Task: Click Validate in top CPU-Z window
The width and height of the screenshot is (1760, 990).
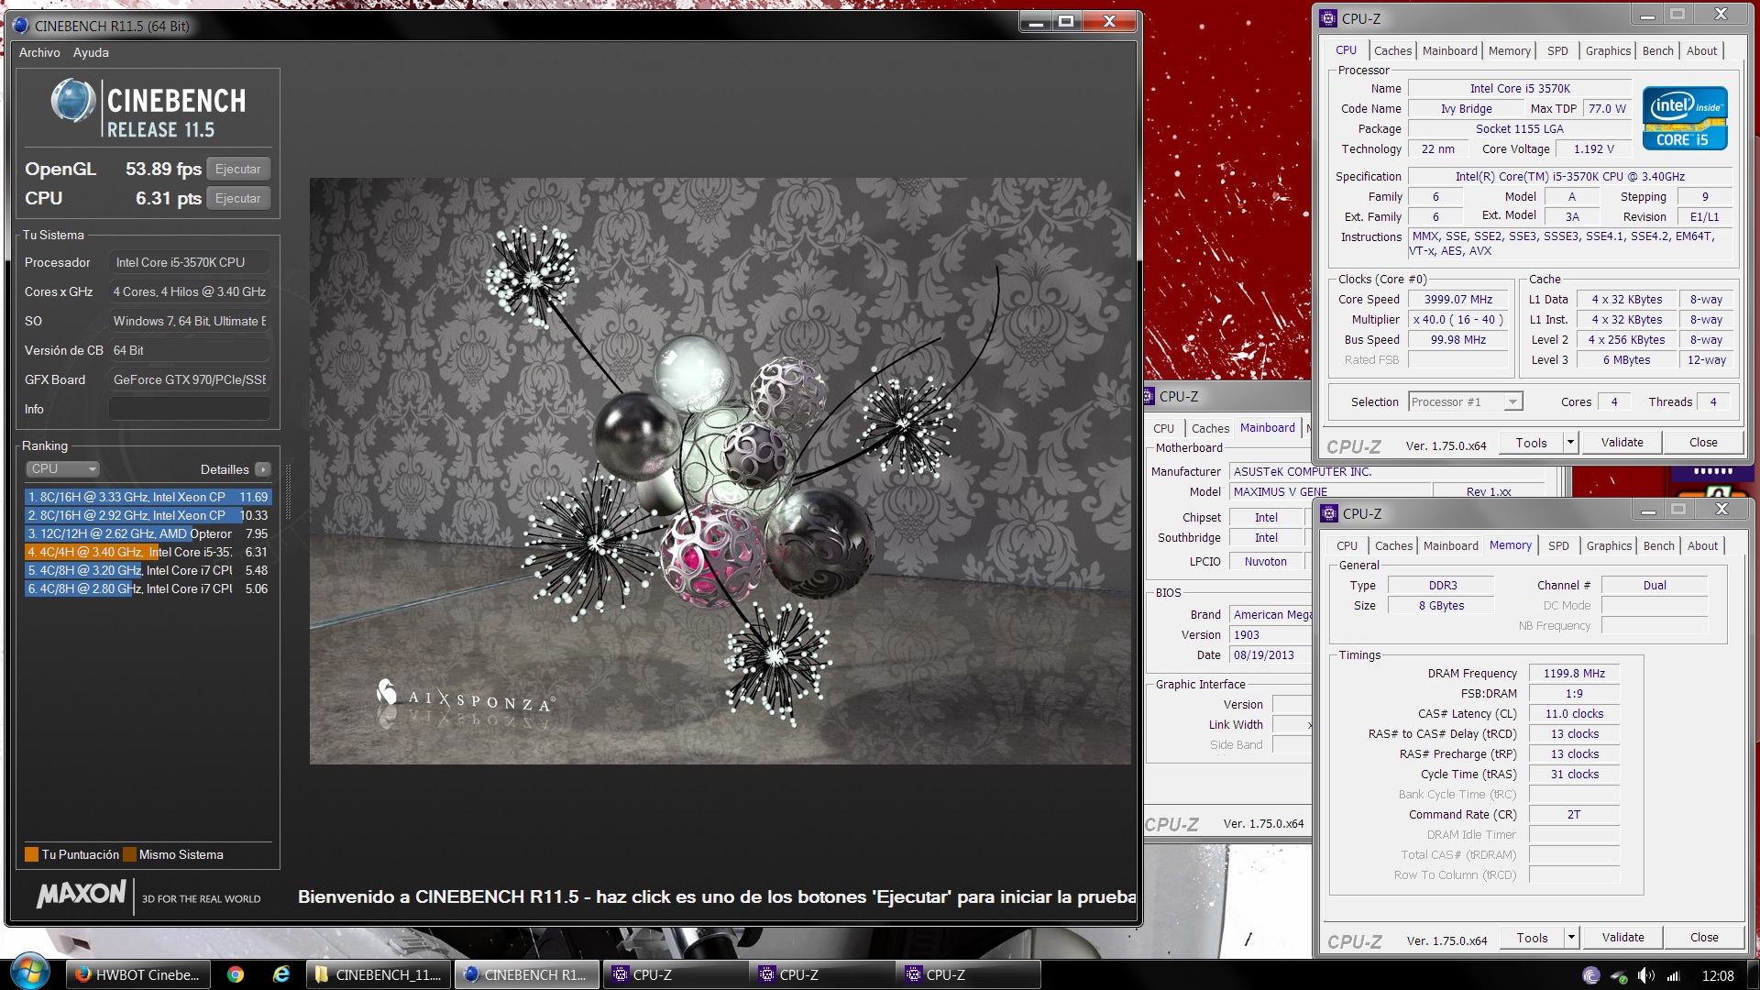Action: pyautogui.click(x=1622, y=443)
